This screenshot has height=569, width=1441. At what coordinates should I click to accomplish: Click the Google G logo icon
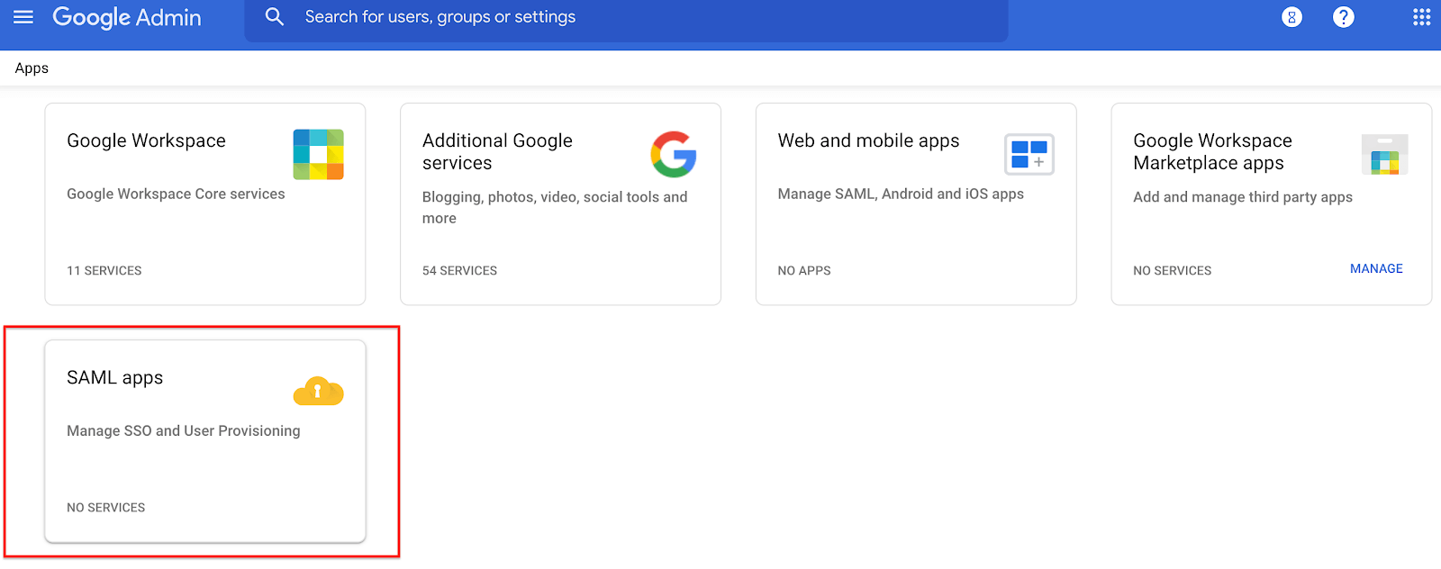pyautogui.click(x=674, y=154)
